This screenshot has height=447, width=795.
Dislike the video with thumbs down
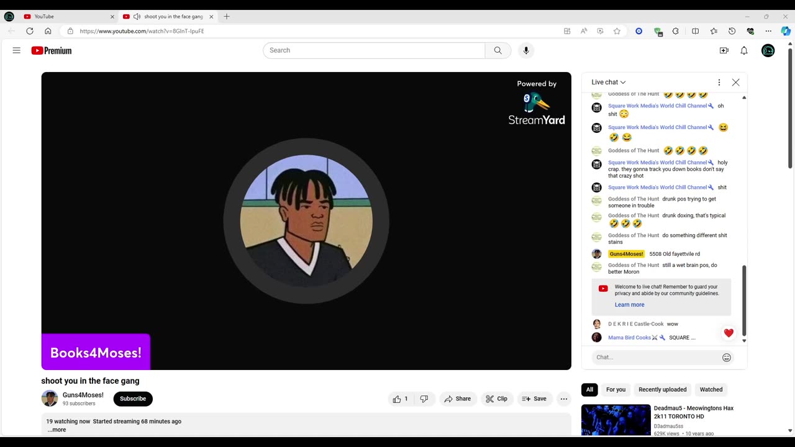pos(424,399)
